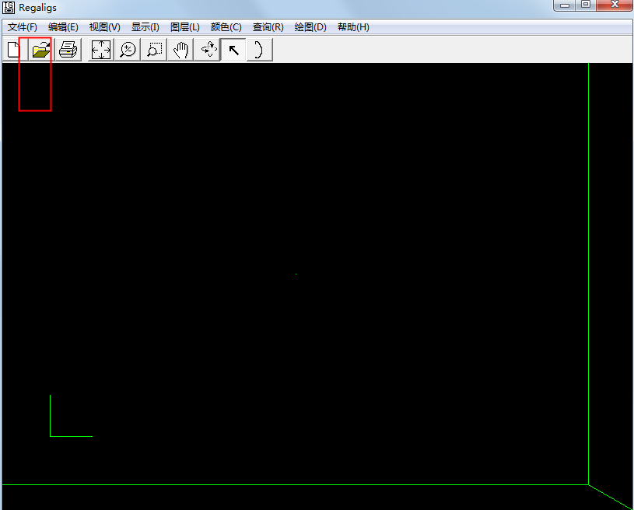The image size is (634, 510).
Task: Create a new file with the blank page icon
Action: click(15, 50)
